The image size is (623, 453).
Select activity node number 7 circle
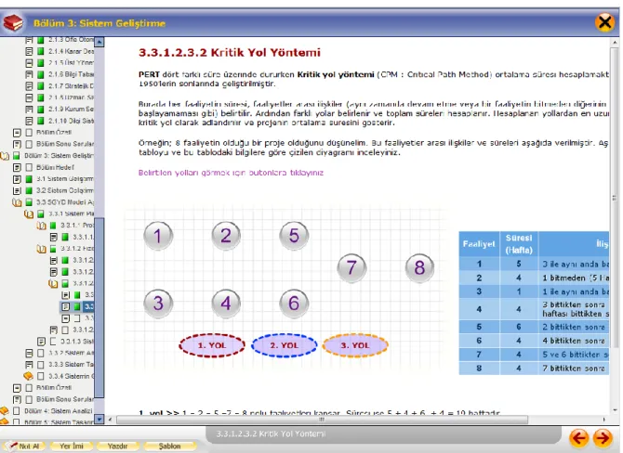[x=351, y=267]
